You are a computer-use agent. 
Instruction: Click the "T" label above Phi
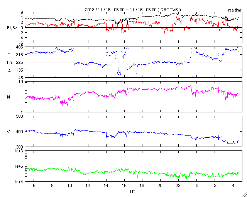pyautogui.click(x=8, y=54)
